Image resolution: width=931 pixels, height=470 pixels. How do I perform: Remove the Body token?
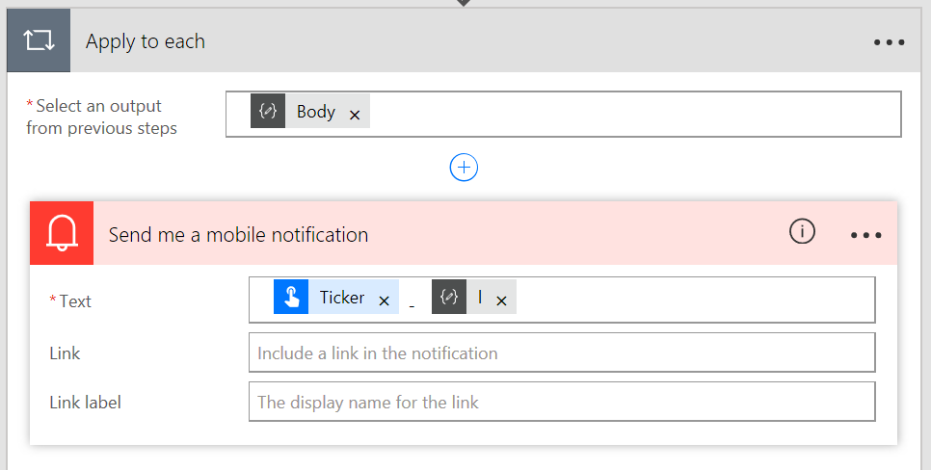tap(355, 115)
